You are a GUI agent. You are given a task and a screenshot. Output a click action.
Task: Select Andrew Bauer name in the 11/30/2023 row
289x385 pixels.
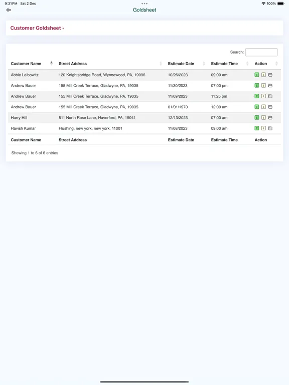[x=24, y=85]
